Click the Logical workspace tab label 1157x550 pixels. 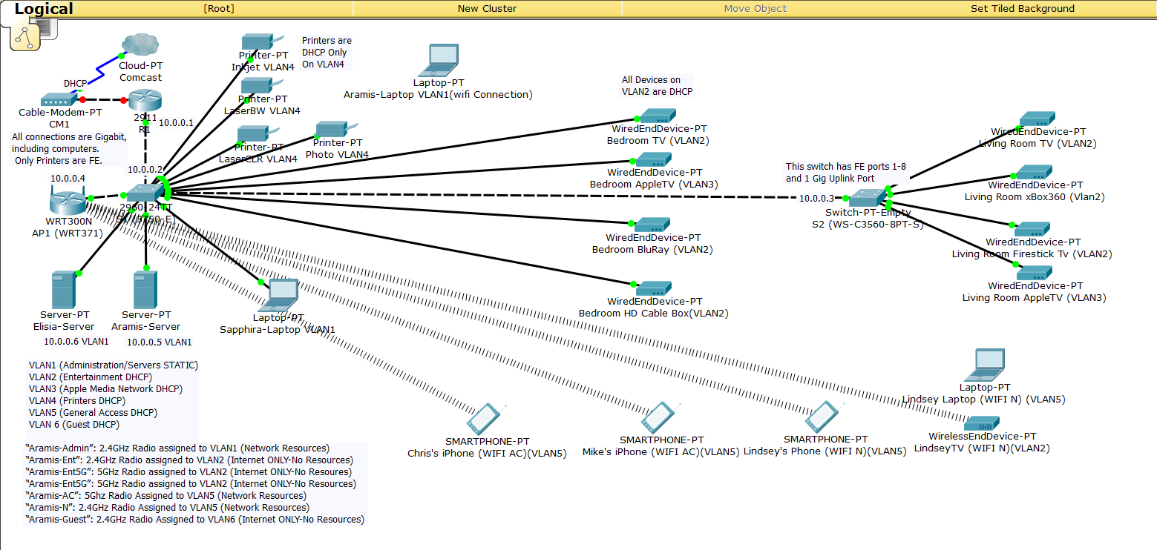tap(44, 9)
